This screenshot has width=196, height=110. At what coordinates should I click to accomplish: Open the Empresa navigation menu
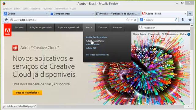pyautogui.click(x=103, y=28)
